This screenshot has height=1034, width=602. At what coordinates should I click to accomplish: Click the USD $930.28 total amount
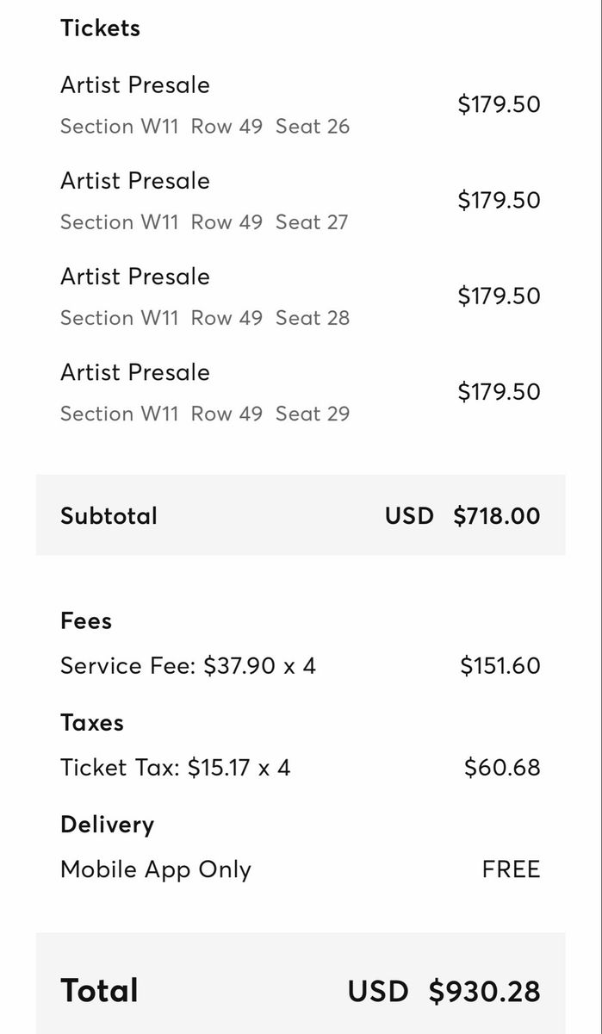[444, 991]
